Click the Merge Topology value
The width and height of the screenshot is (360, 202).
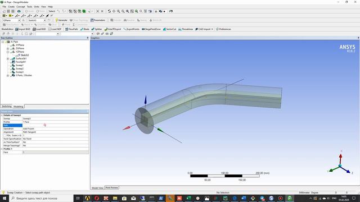(55, 145)
